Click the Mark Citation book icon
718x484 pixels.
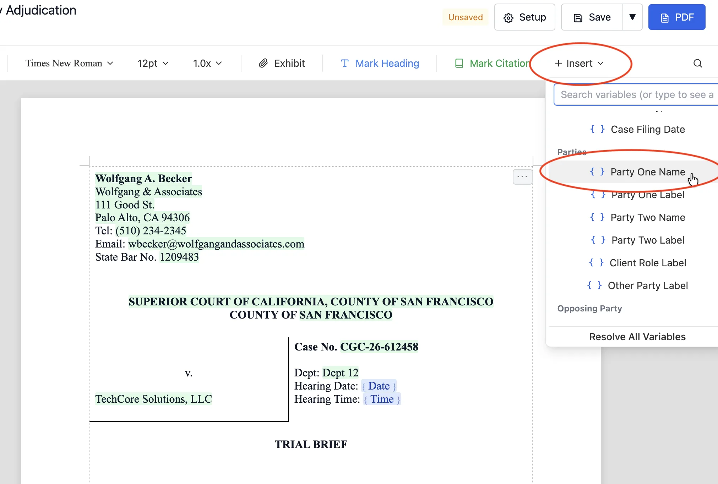(459, 63)
